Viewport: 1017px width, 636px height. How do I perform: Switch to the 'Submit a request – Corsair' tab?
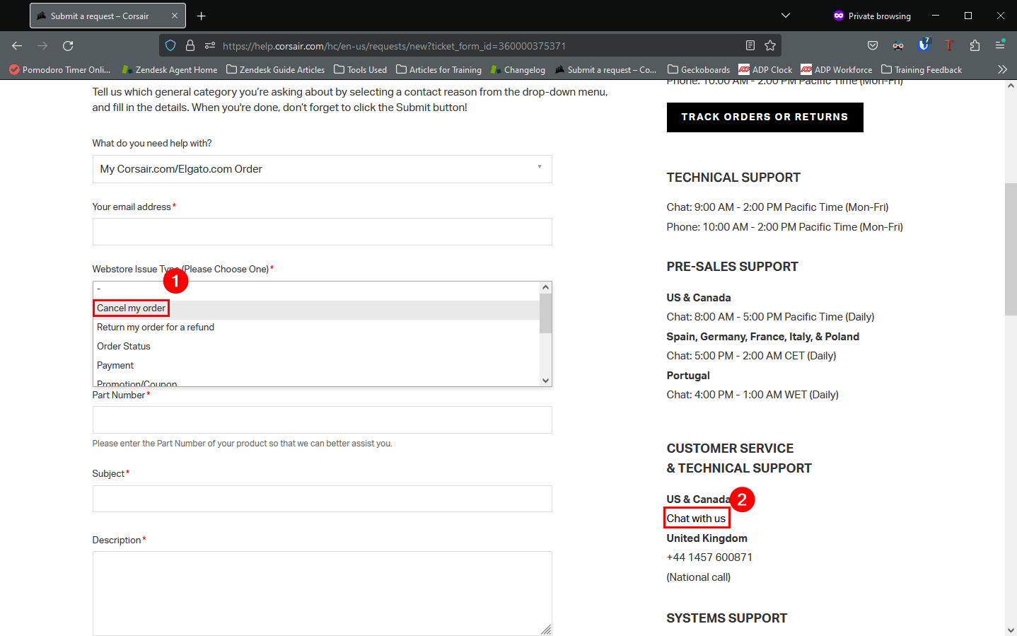(99, 15)
